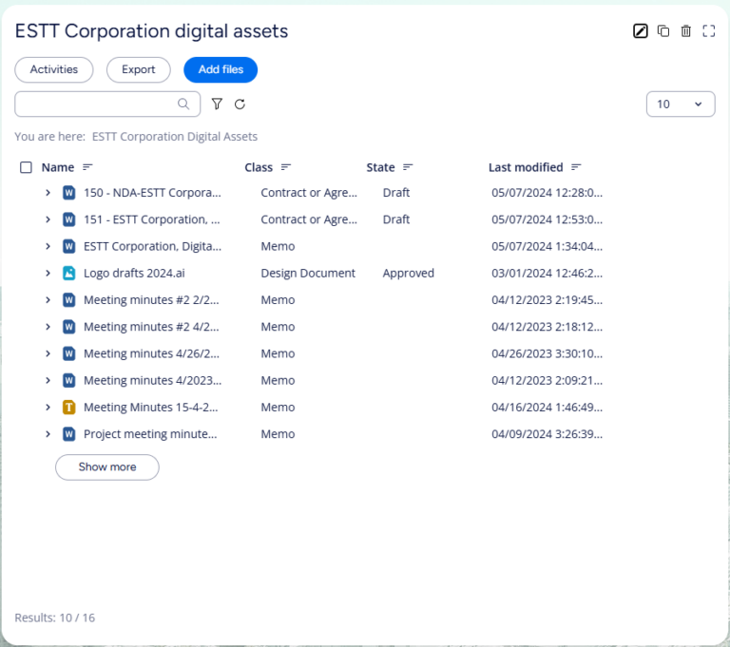
Task: Expand the Logo drafts 2024.ai row
Action: [x=48, y=274]
